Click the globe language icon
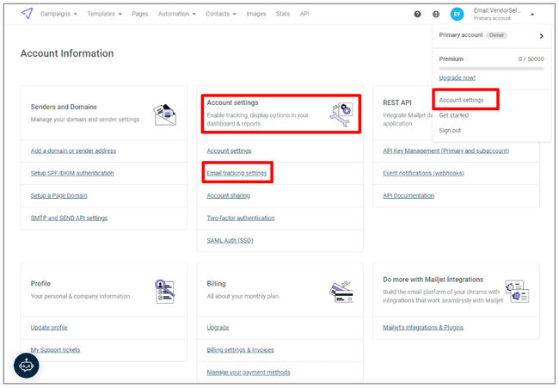This screenshot has height=388, width=559. point(436,14)
